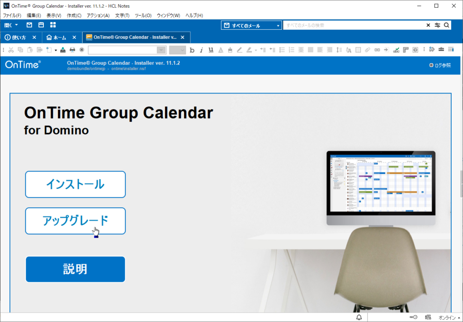Click the help question mark toolbar icon
Screen dimensions: 463x322
click(x=416, y=50)
